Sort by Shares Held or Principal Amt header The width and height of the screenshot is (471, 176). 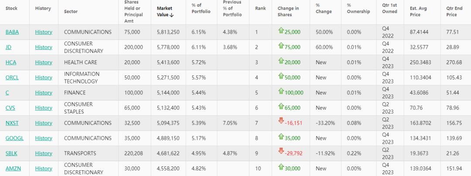click(134, 11)
